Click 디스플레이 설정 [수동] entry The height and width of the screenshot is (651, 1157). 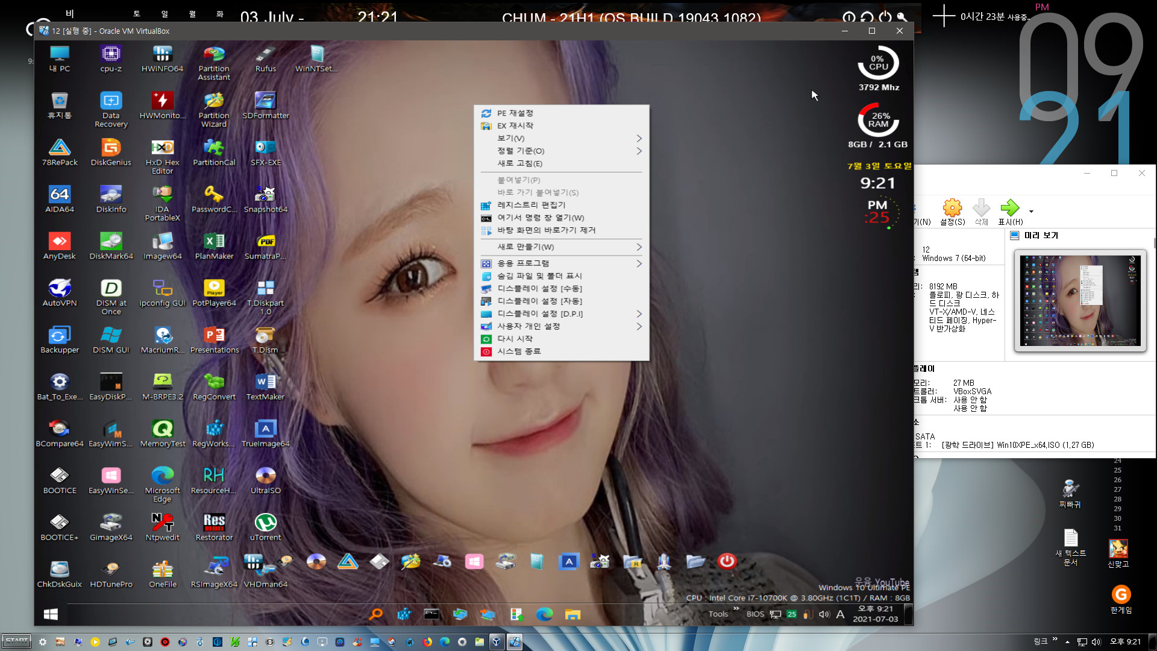562,289
